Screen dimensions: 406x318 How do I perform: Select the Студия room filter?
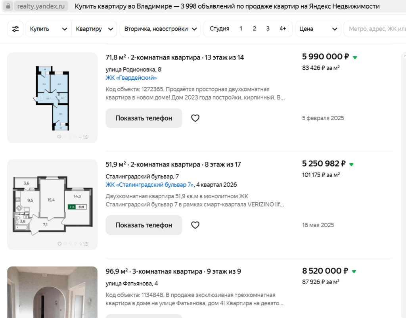pos(219,29)
